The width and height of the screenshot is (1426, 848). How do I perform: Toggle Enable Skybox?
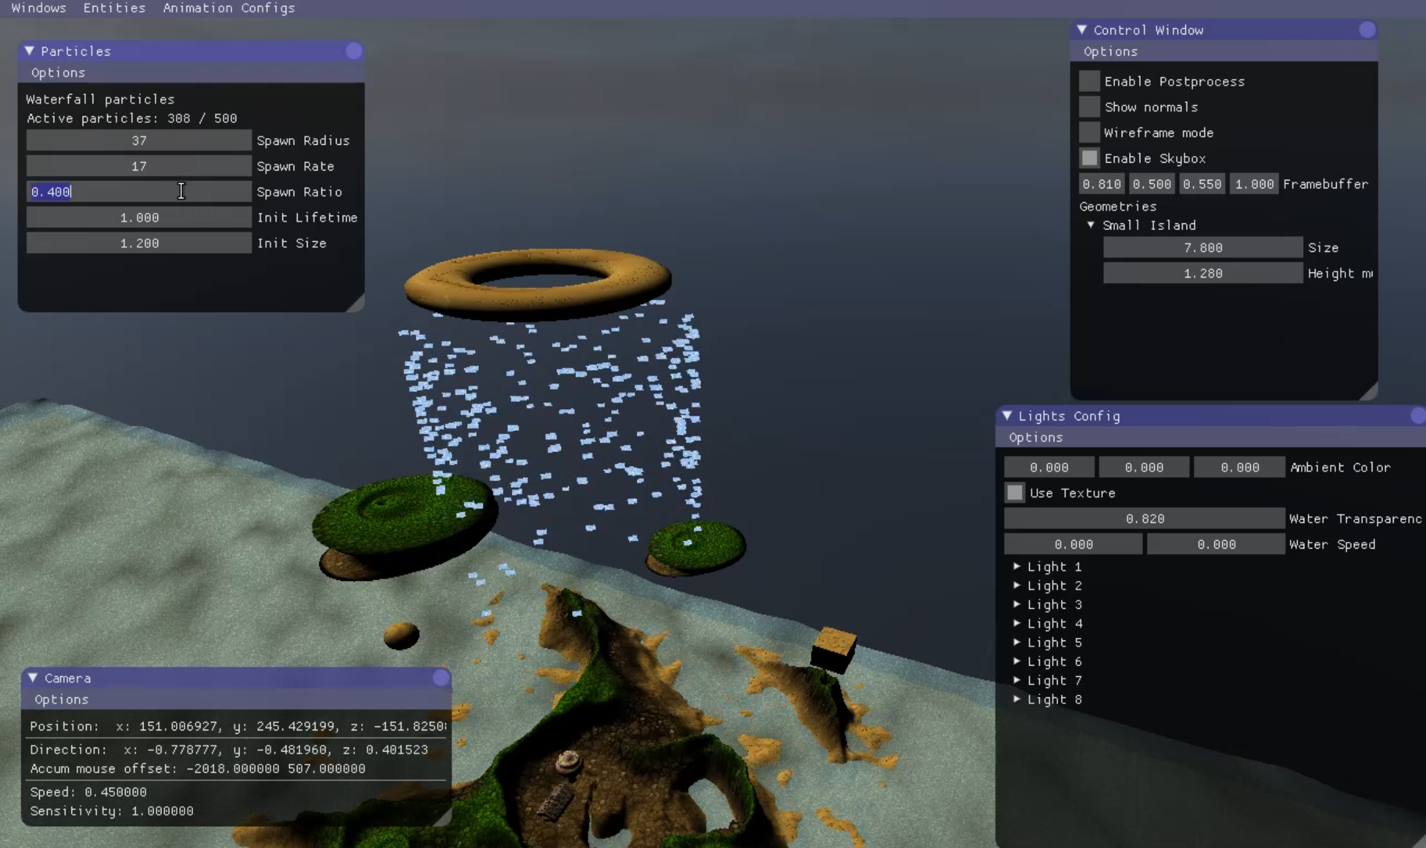1088,157
